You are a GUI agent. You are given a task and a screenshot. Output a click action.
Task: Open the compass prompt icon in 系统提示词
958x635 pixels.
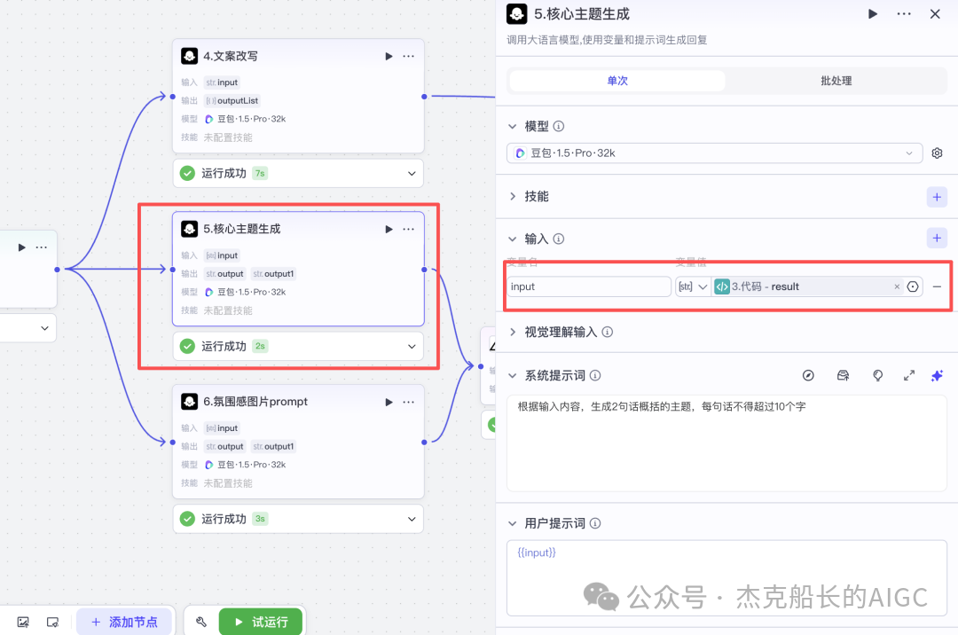(808, 375)
